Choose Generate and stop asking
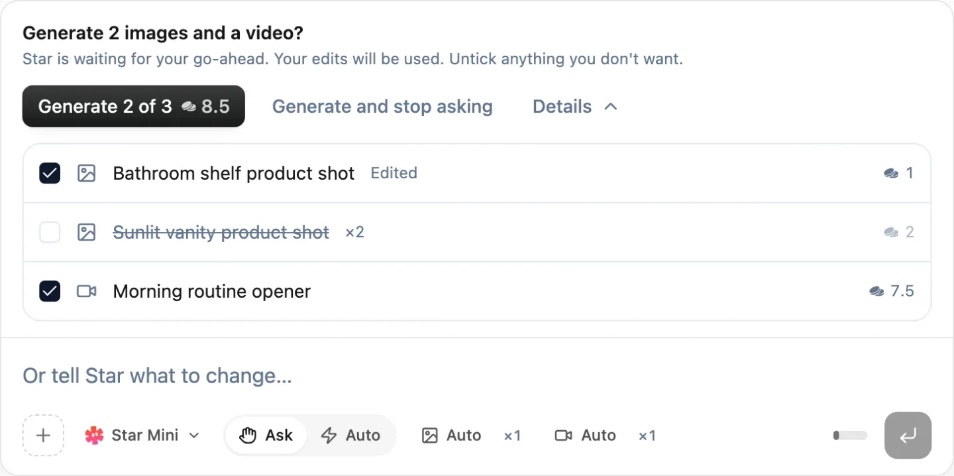954x476 pixels. 382,106
